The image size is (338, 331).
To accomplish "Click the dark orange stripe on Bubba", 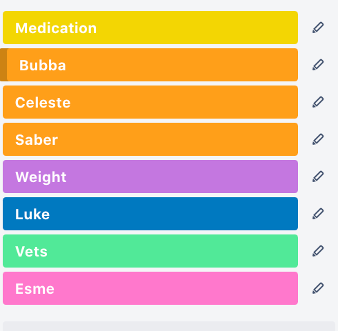I will pyautogui.click(x=3, y=65).
